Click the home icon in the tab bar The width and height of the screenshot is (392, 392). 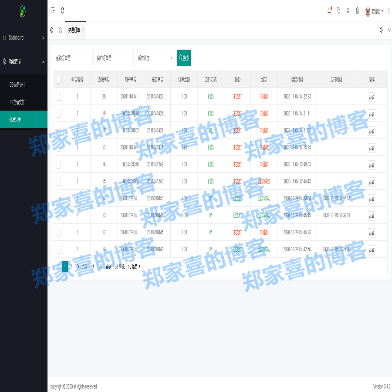click(60, 30)
